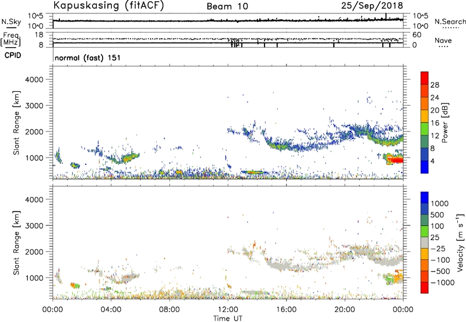Viewport: 466px width, 322px height.
Task: Click the "4" Power colorbar tick label
Action: coord(433,161)
